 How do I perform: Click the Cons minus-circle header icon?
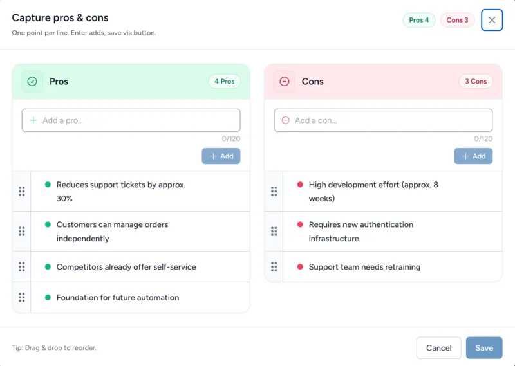tap(285, 82)
